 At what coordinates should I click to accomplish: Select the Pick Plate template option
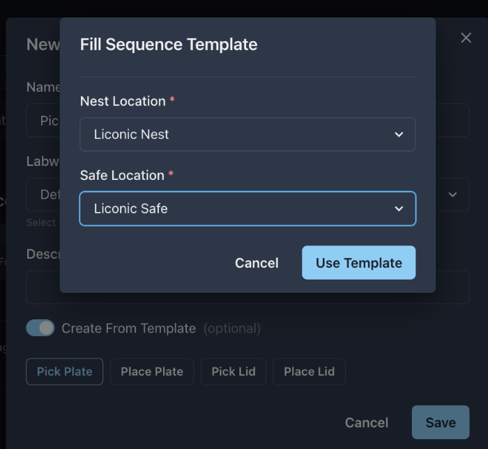pyautogui.click(x=65, y=372)
